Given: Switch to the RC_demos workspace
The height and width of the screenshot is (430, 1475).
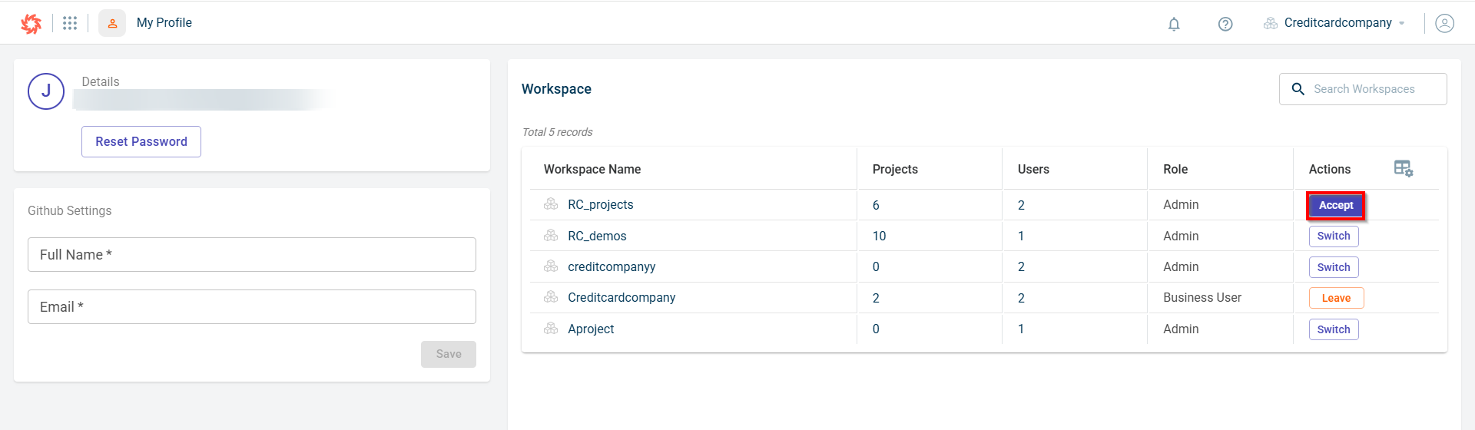Looking at the screenshot, I should [1334, 236].
